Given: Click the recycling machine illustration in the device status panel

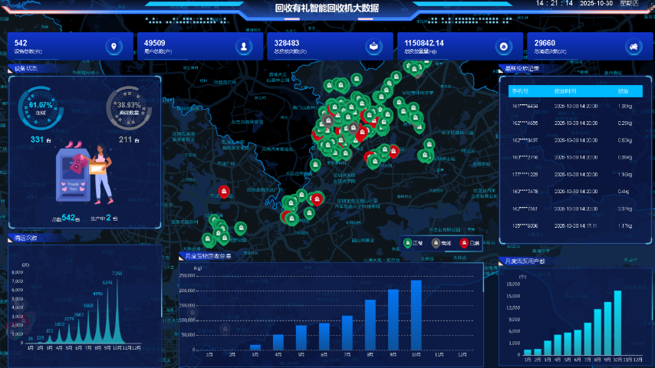Looking at the screenshot, I should pos(84,172).
